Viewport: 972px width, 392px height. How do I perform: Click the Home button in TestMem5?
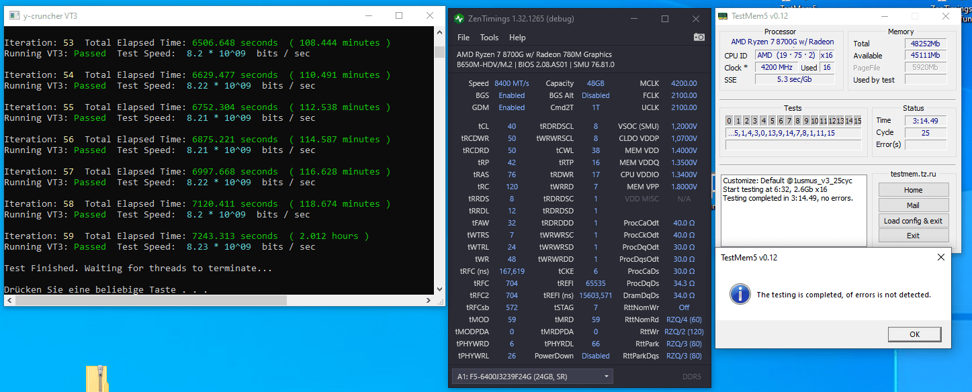click(913, 190)
